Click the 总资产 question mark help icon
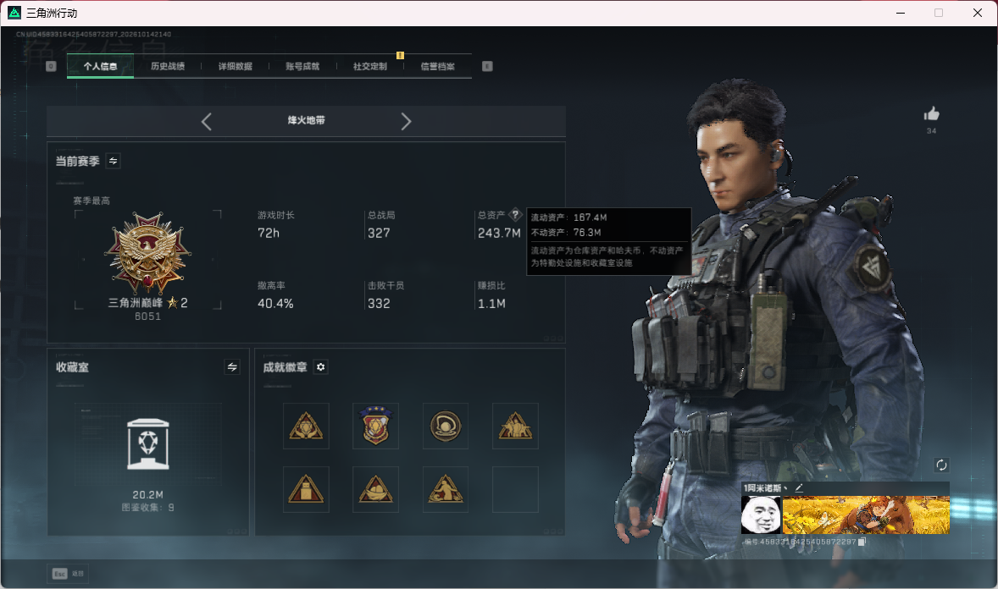This screenshot has width=998, height=589. pos(515,215)
